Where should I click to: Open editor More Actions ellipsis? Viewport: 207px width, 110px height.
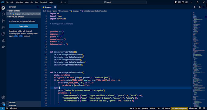(204, 7)
